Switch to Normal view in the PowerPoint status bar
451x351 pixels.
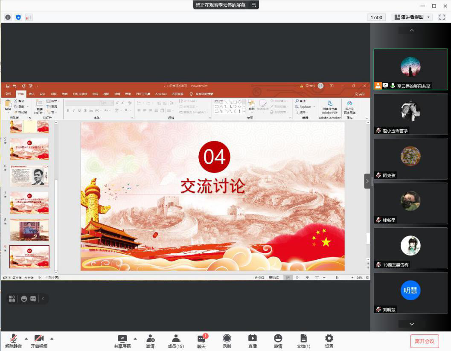(288, 278)
